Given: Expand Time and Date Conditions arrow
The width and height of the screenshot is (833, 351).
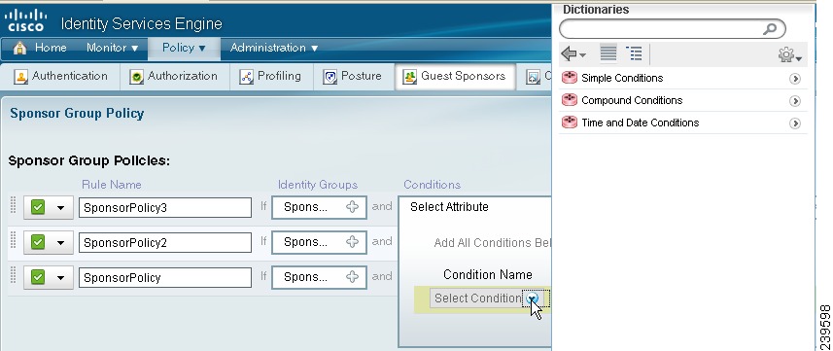Looking at the screenshot, I should [795, 123].
